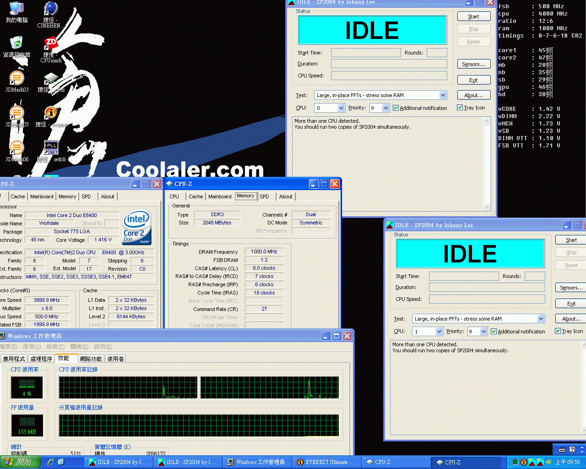Open Mainboard tab in front CPU-Z window
This screenshot has height=469, width=586.
coord(220,196)
